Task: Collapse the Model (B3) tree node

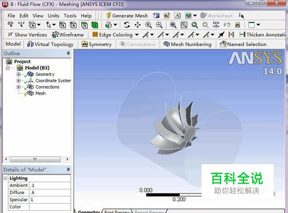Action: pos(7,68)
